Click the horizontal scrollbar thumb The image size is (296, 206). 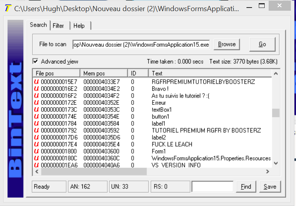[x=94, y=171]
